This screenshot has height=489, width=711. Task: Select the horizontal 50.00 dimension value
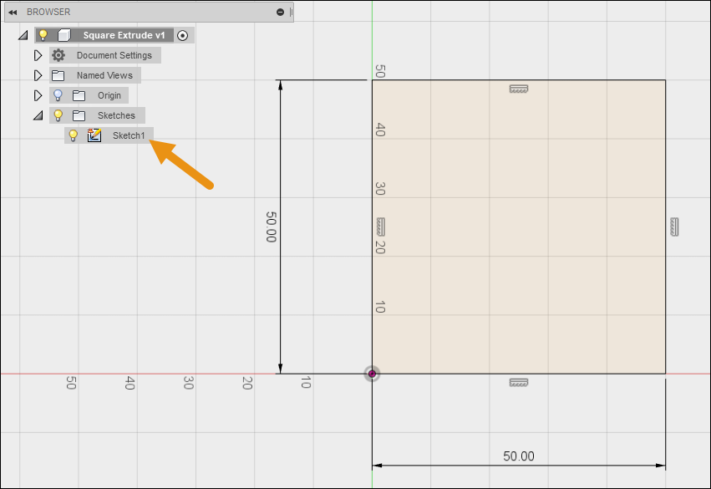tap(519, 456)
